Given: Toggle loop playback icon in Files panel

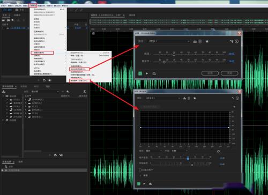Looking at the screenshot, I should coord(44,80).
